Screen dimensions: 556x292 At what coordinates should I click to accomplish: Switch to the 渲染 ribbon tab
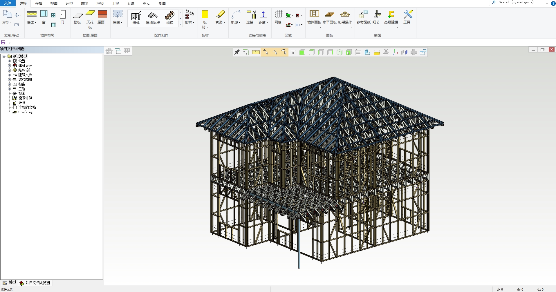[x=100, y=3]
